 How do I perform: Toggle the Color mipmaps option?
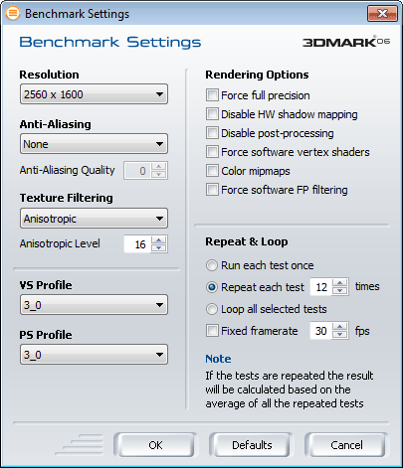212,171
